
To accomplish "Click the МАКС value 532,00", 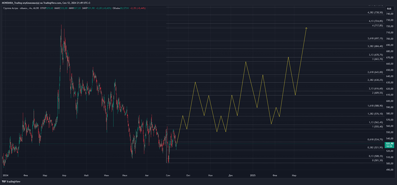I will pos(64,8).
